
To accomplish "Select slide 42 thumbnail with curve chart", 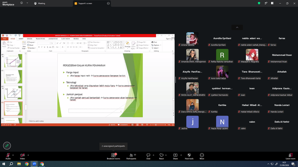I will 14,92.
